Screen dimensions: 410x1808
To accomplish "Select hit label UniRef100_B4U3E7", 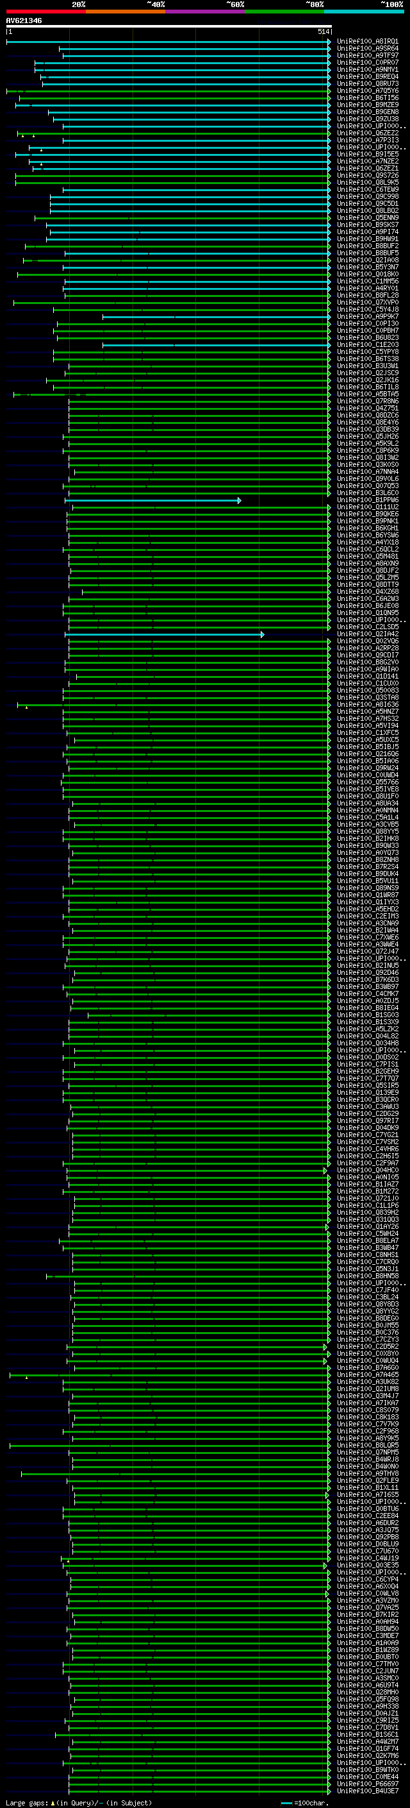I will [367, 1791].
